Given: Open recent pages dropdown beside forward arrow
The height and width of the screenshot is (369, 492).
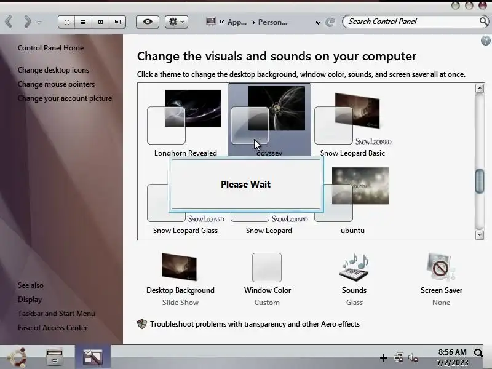Looking at the screenshot, I should (x=39, y=22).
